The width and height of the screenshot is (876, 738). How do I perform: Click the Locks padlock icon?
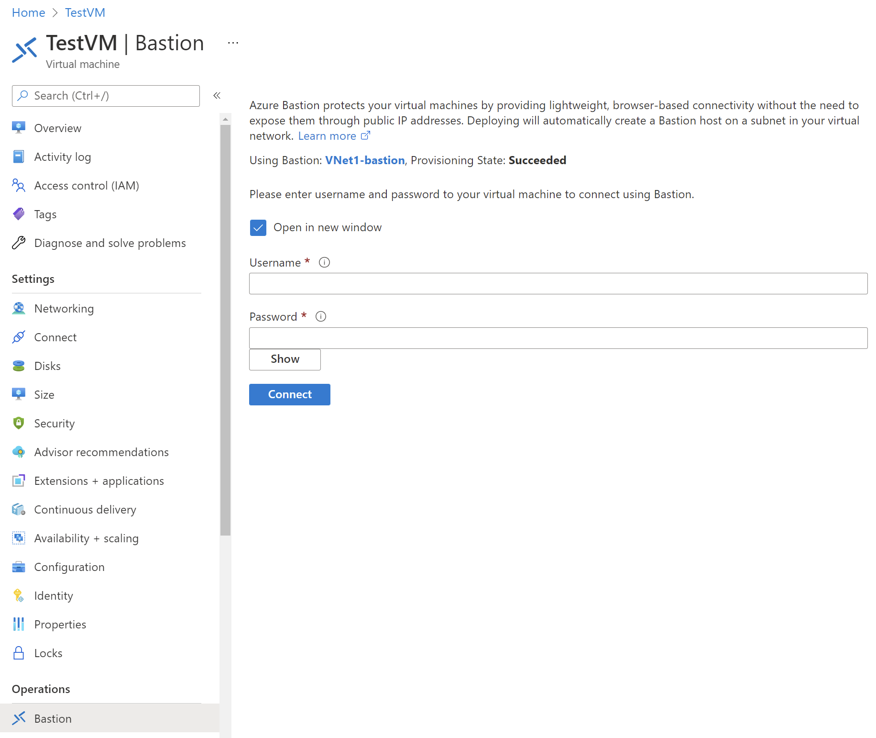(19, 653)
